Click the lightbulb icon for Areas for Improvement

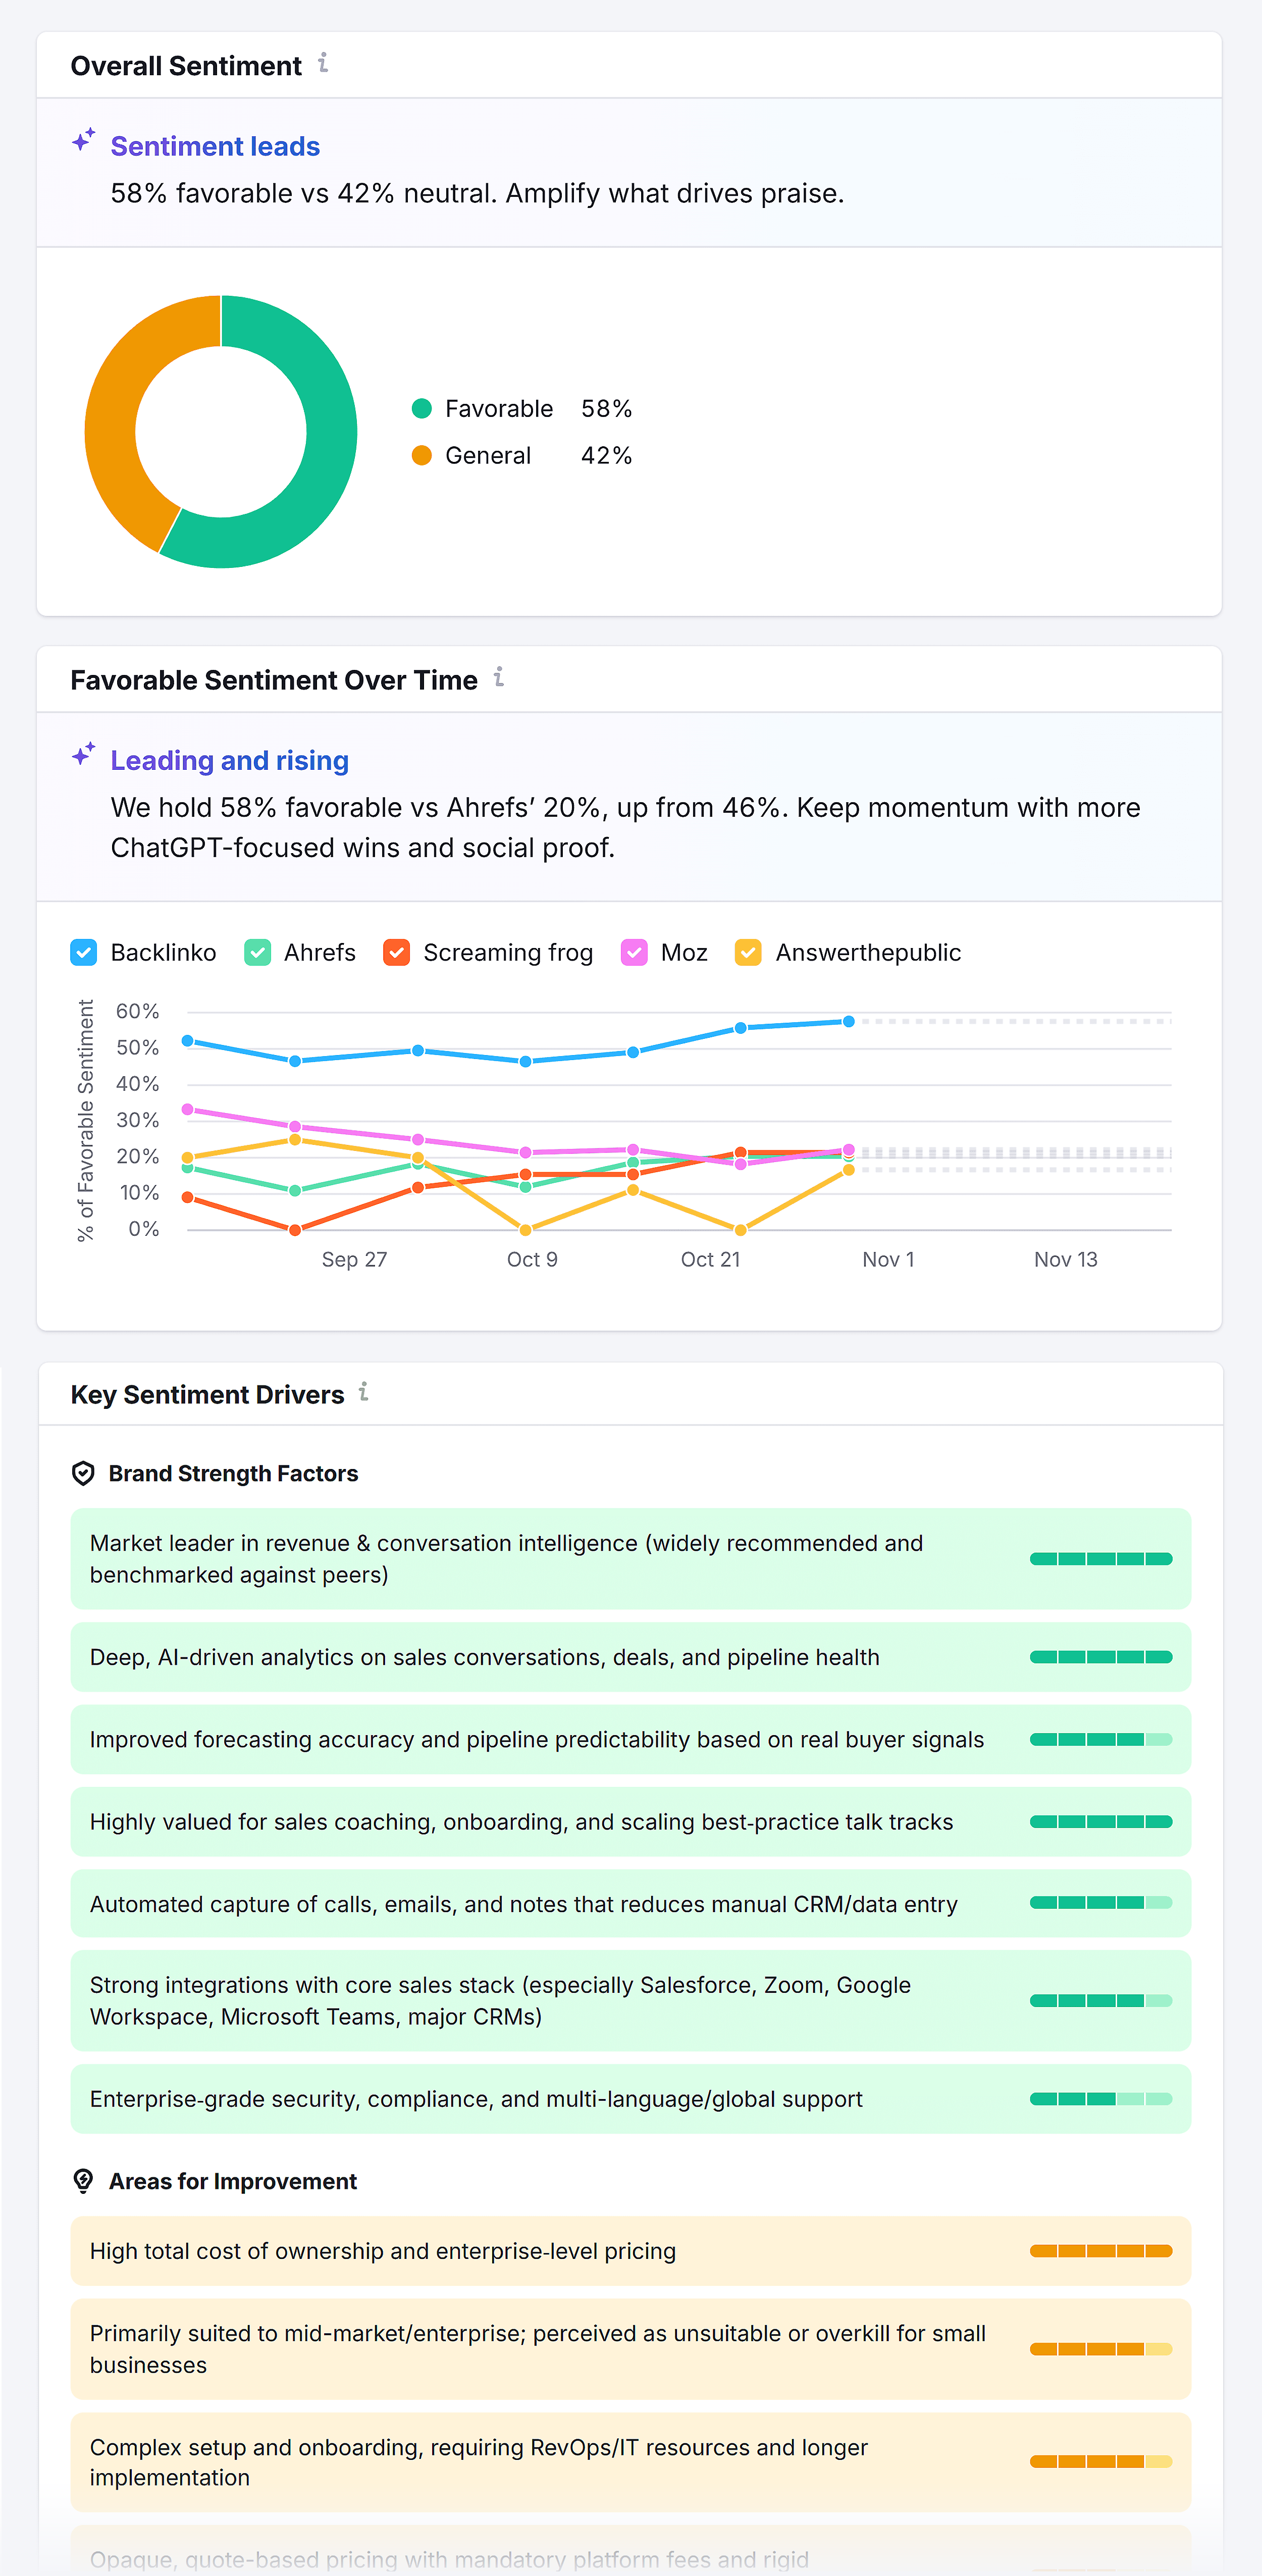tap(84, 2181)
